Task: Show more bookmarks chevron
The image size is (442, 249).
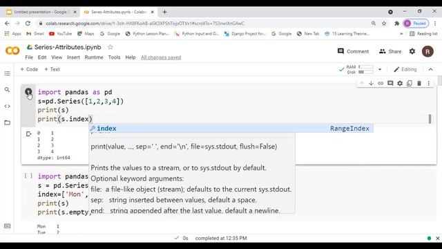Action: 401,34
